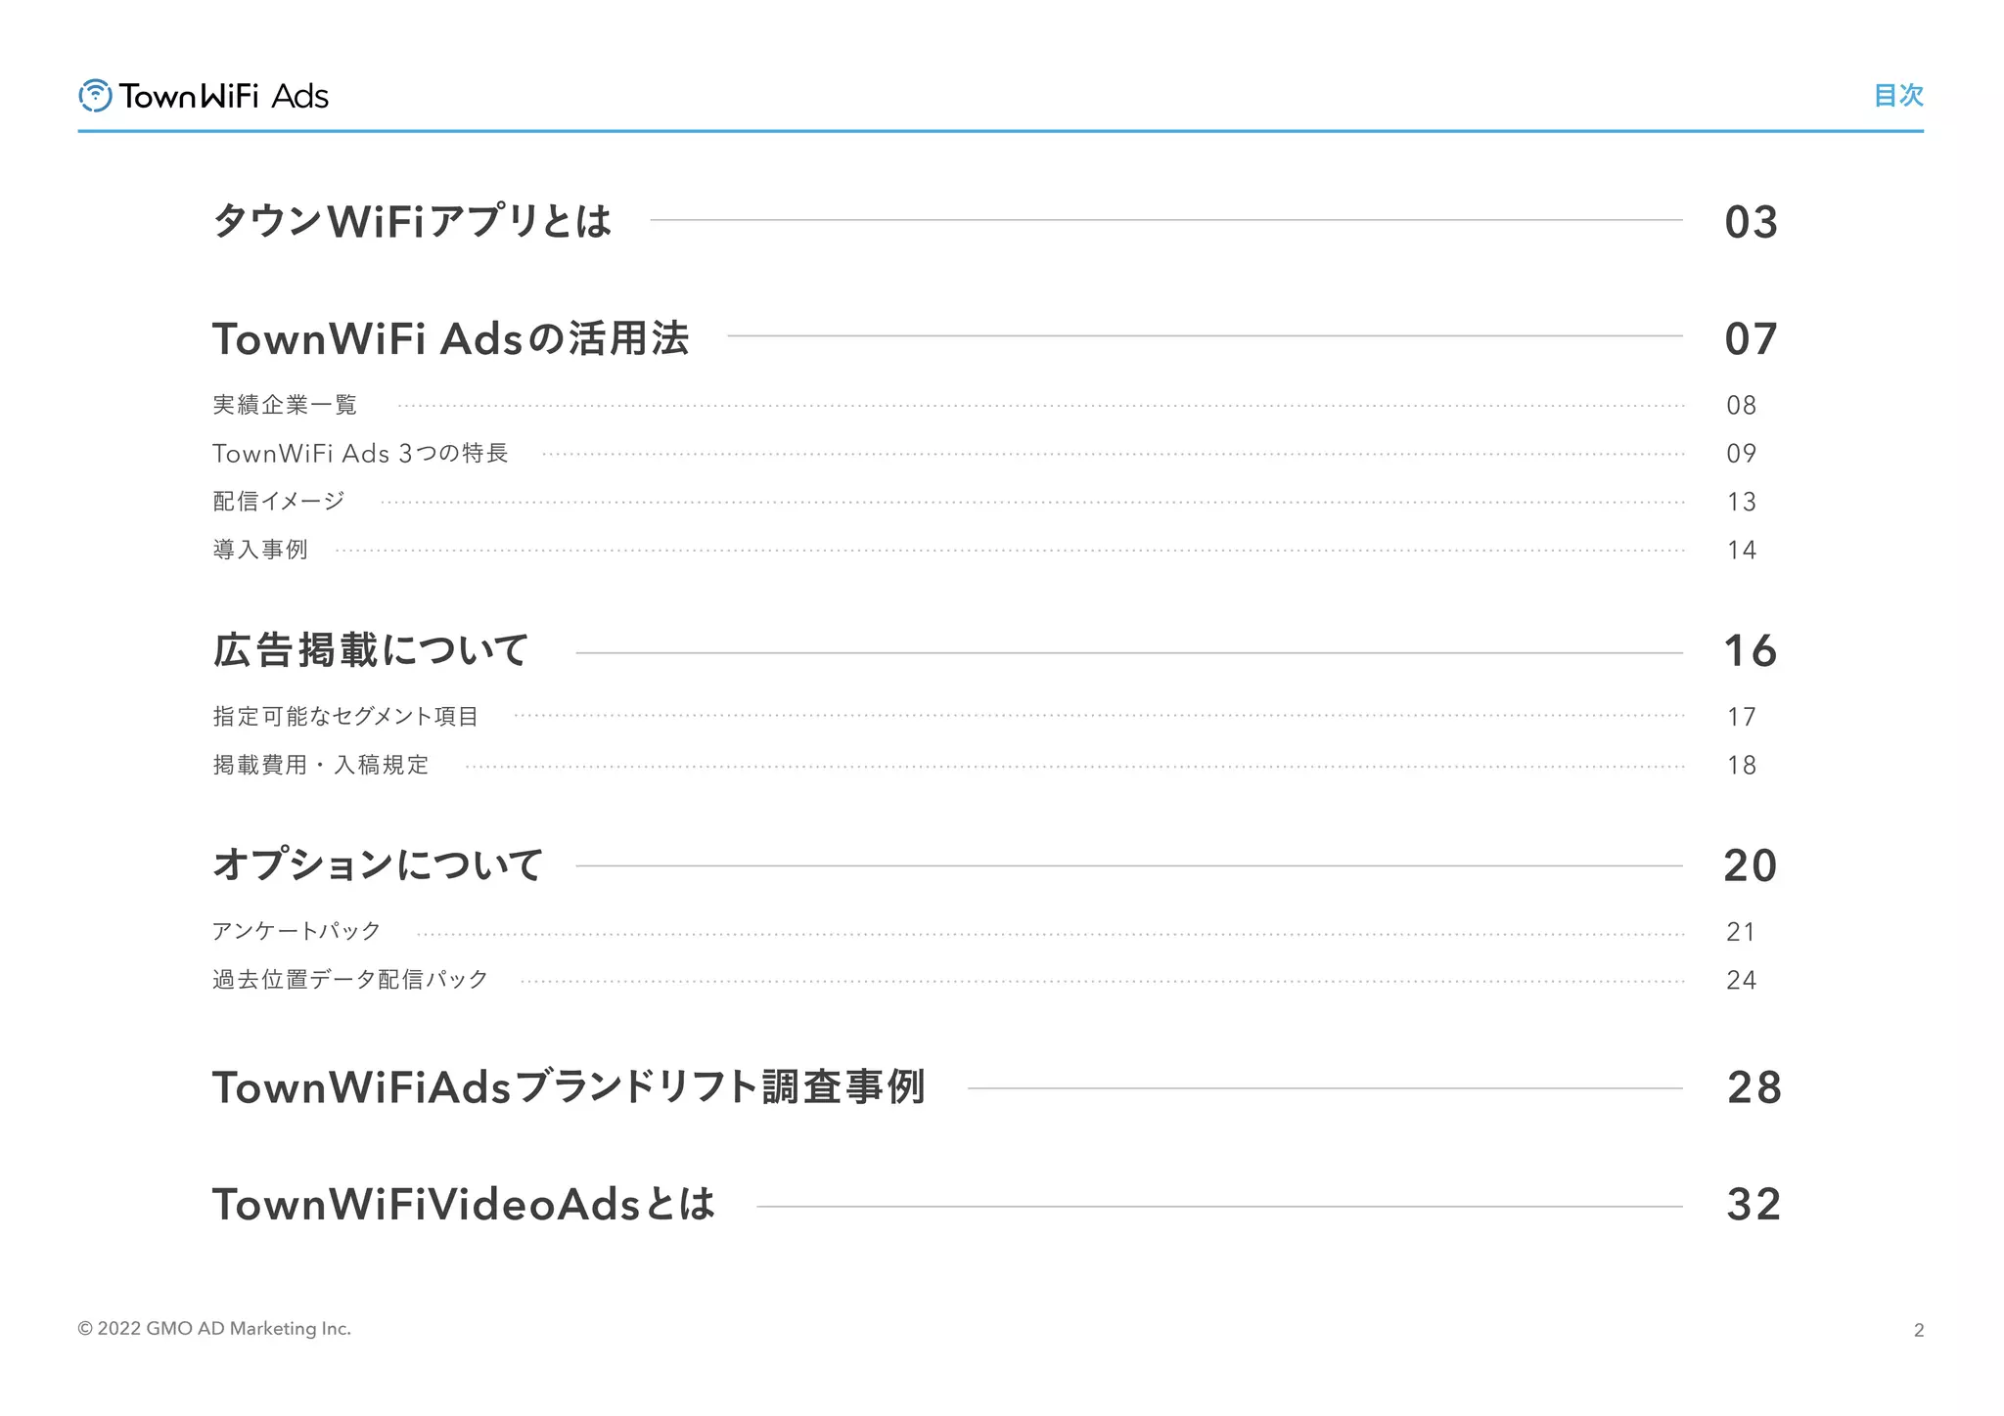This screenshot has width=2004, height=1416.
Task: Select TownWiFi Ads 3つの特長 entry
Action: [x=360, y=453]
